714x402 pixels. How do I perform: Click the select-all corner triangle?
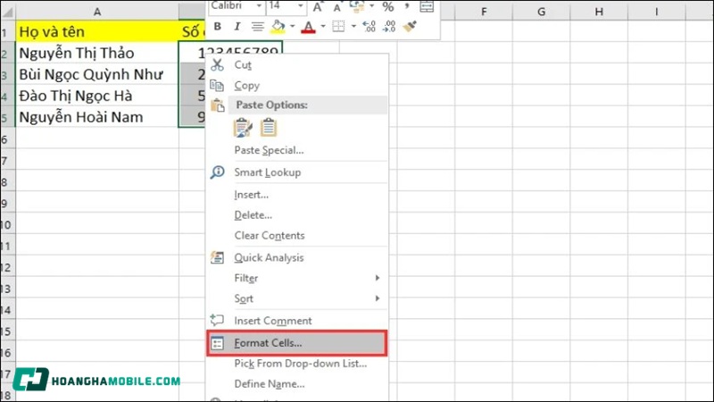click(8, 12)
